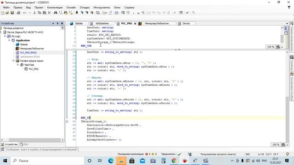Switch to the POU bottom tab
The image size is (294, 165).
[x=24, y=144]
